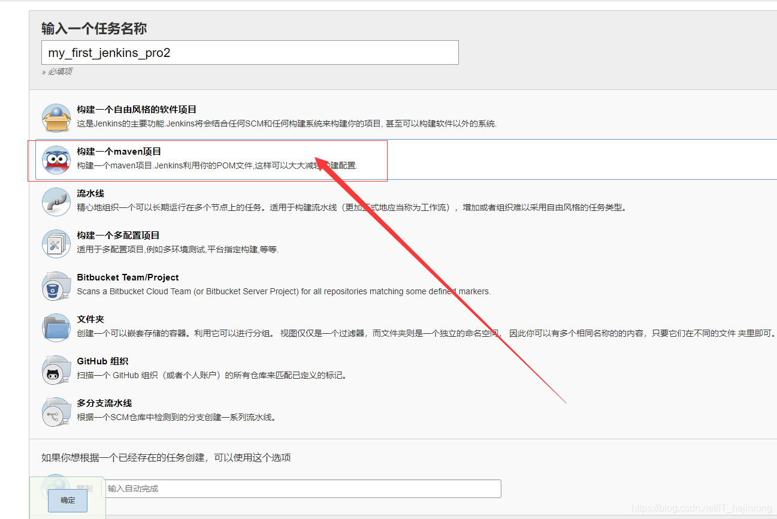Click the freestyle project description text
The image size is (777, 519).
(287, 124)
